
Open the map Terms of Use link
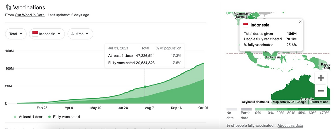(319, 102)
